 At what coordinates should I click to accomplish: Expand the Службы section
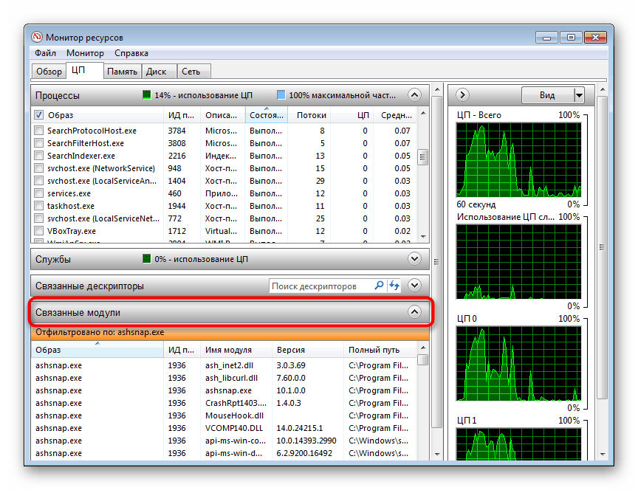click(x=414, y=259)
